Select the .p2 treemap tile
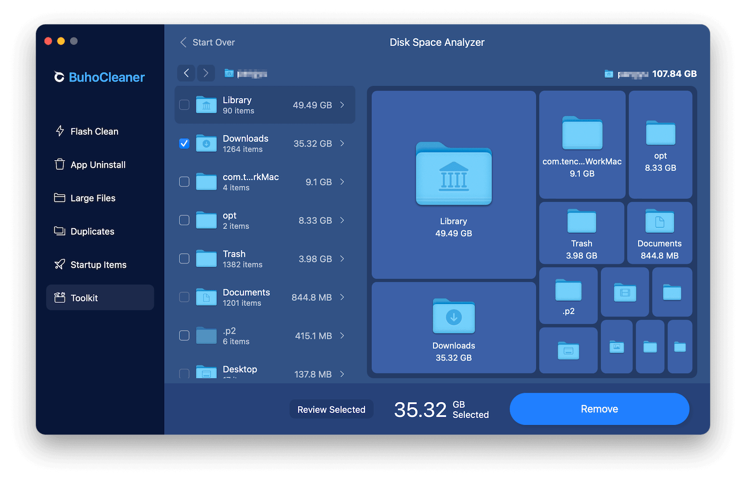Screen dimensions: 746x482 pos(568,295)
